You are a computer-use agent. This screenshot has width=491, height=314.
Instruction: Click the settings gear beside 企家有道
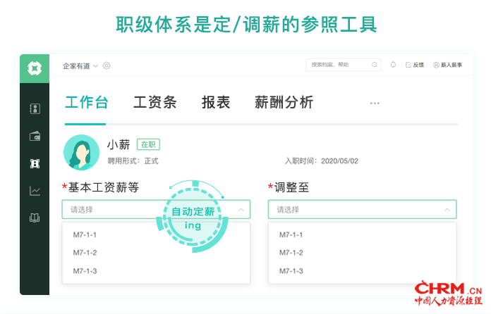click(107, 65)
